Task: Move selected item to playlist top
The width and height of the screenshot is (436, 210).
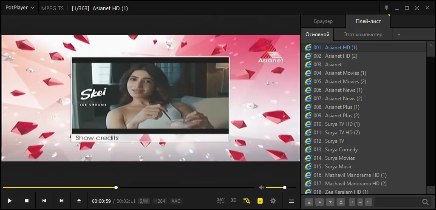Action: [309, 202]
